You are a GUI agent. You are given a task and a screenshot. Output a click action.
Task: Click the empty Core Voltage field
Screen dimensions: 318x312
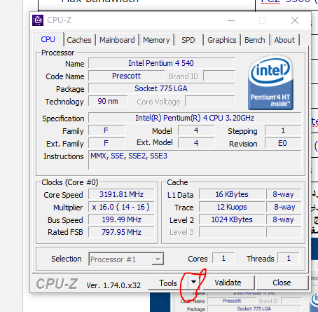pyautogui.click(x=210, y=101)
